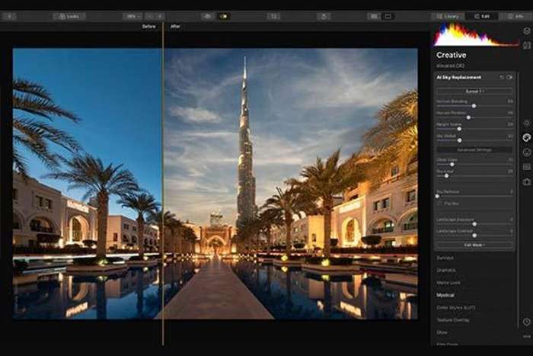This screenshot has height=356, width=533.
Task: Open the History clock icon
Action: coord(526,322)
